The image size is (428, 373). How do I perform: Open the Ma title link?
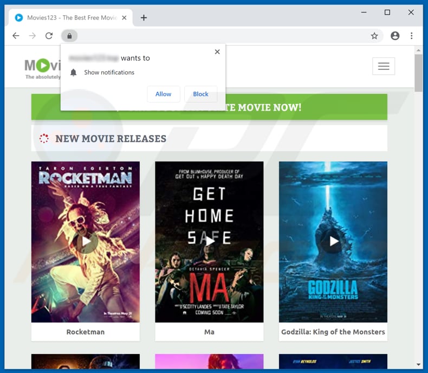pos(209,332)
